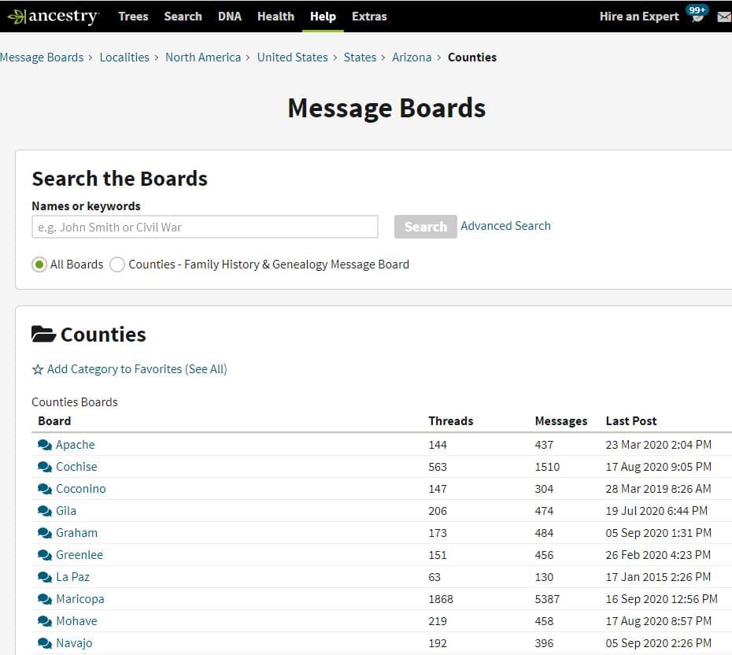Viewport: 732px width, 655px height.
Task: Open the notifications chat icon with 99+ badge
Action: tap(697, 14)
